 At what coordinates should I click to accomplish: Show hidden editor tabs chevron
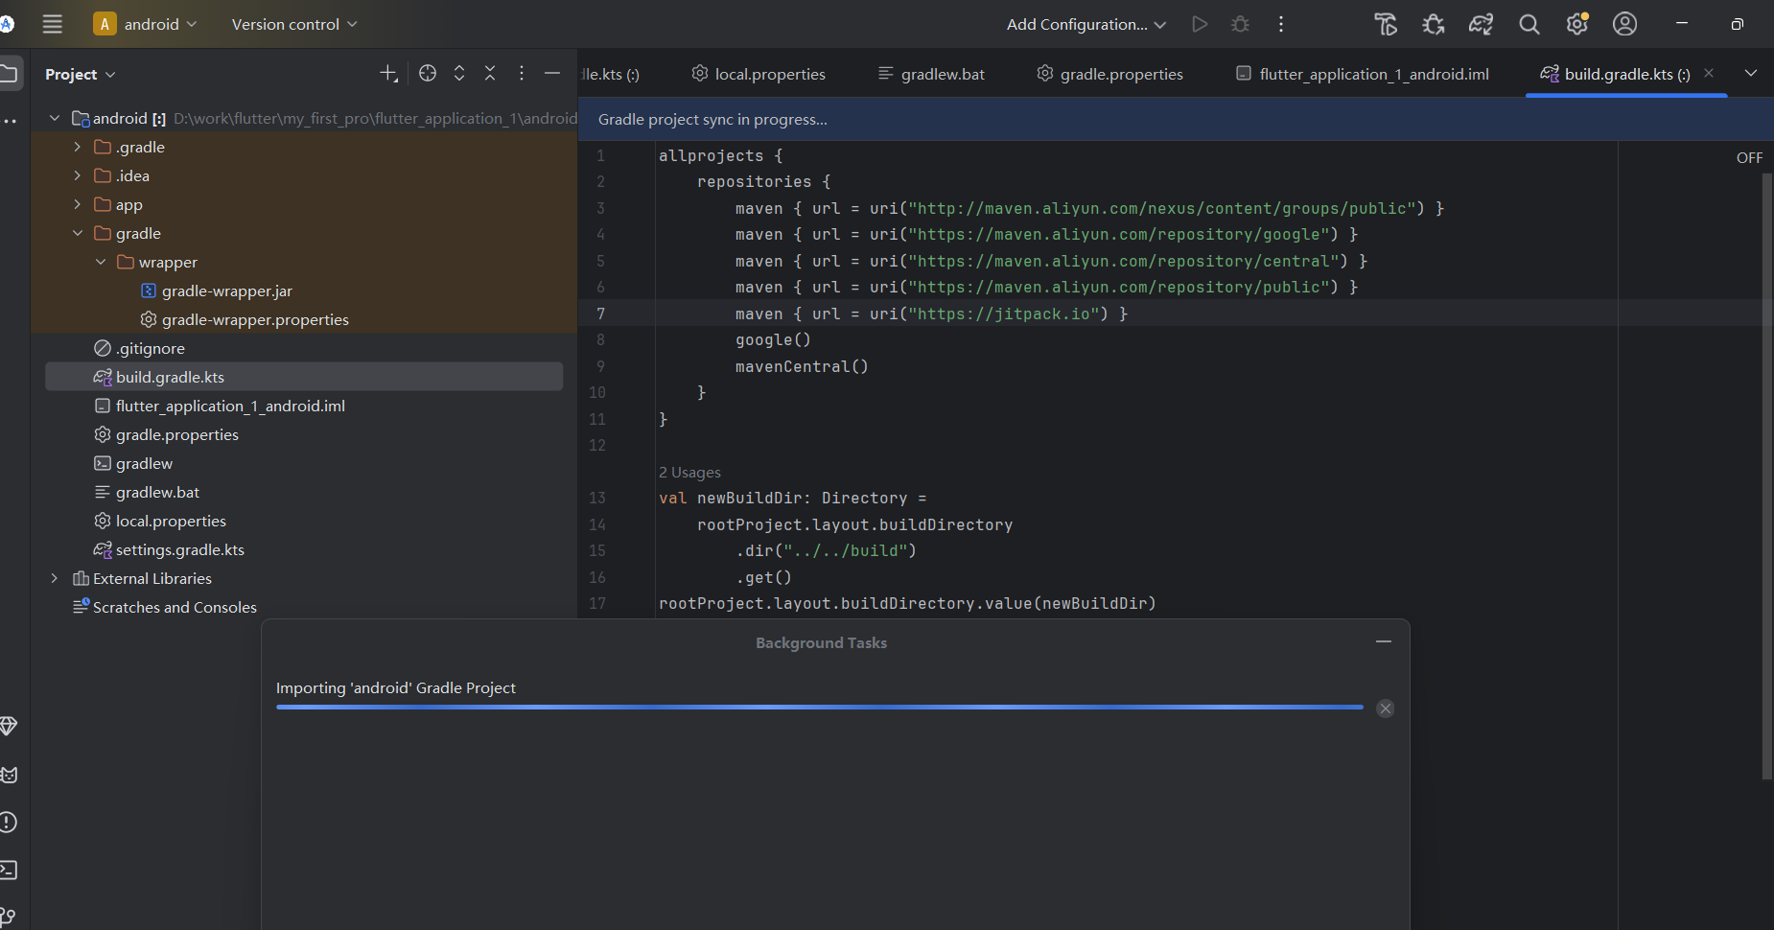click(x=1751, y=73)
